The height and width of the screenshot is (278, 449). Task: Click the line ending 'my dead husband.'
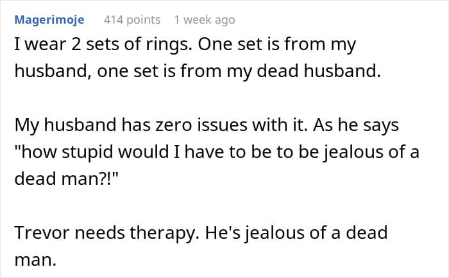pos(198,71)
